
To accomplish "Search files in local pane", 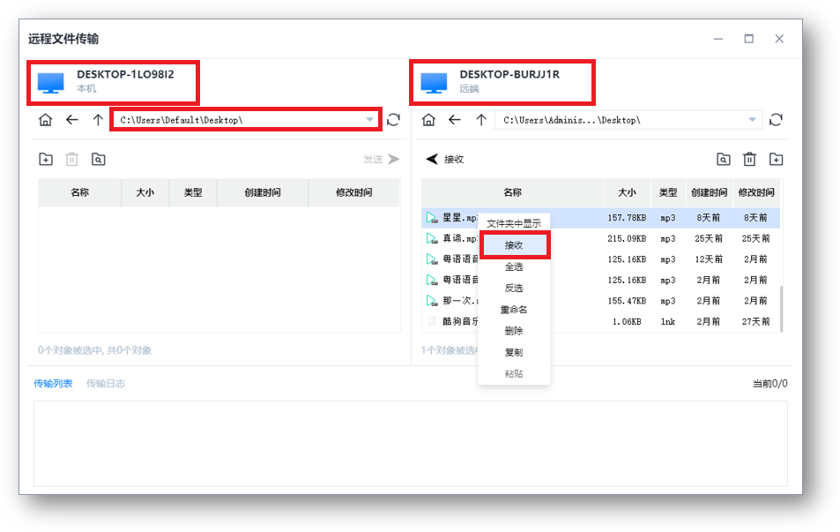I will pyautogui.click(x=98, y=160).
